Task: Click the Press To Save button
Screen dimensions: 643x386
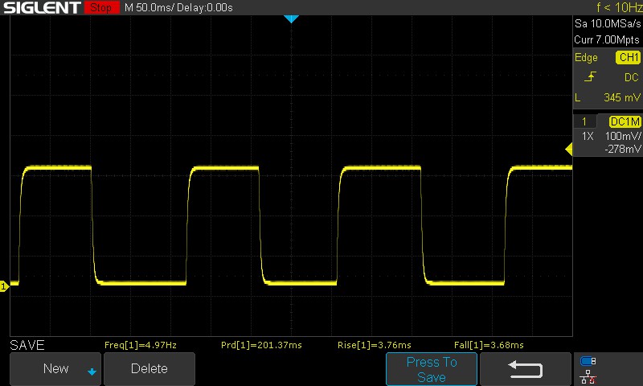Action: pos(432,369)
